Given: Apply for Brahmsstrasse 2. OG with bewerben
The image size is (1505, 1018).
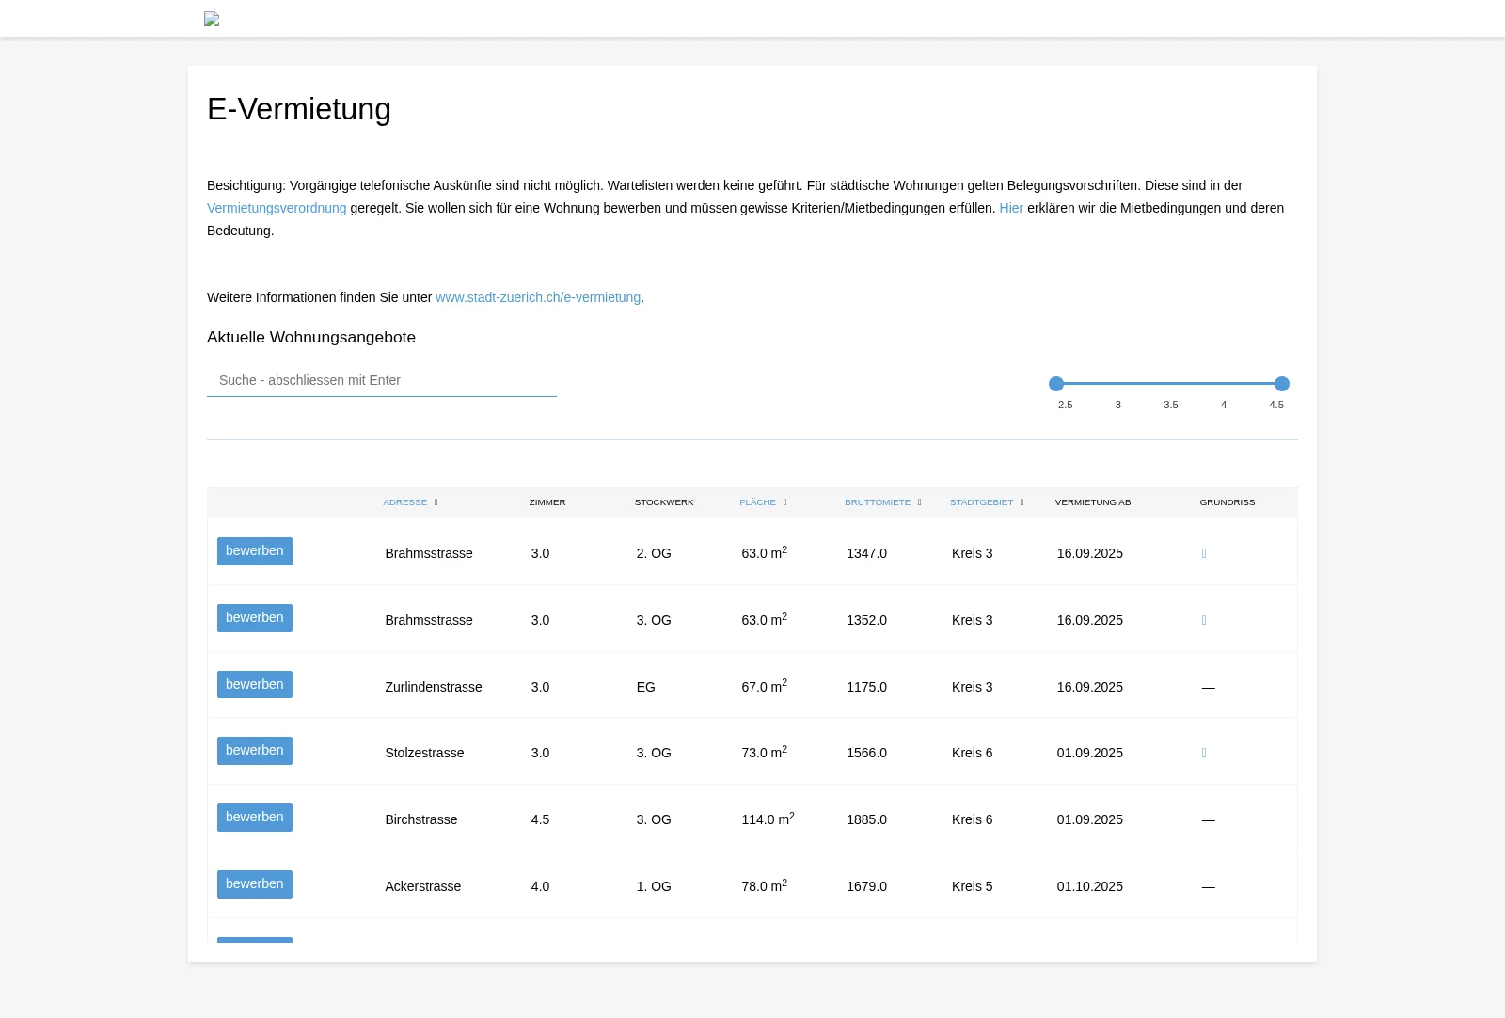Looking at the screenshot, I should (x=255, y=551).
